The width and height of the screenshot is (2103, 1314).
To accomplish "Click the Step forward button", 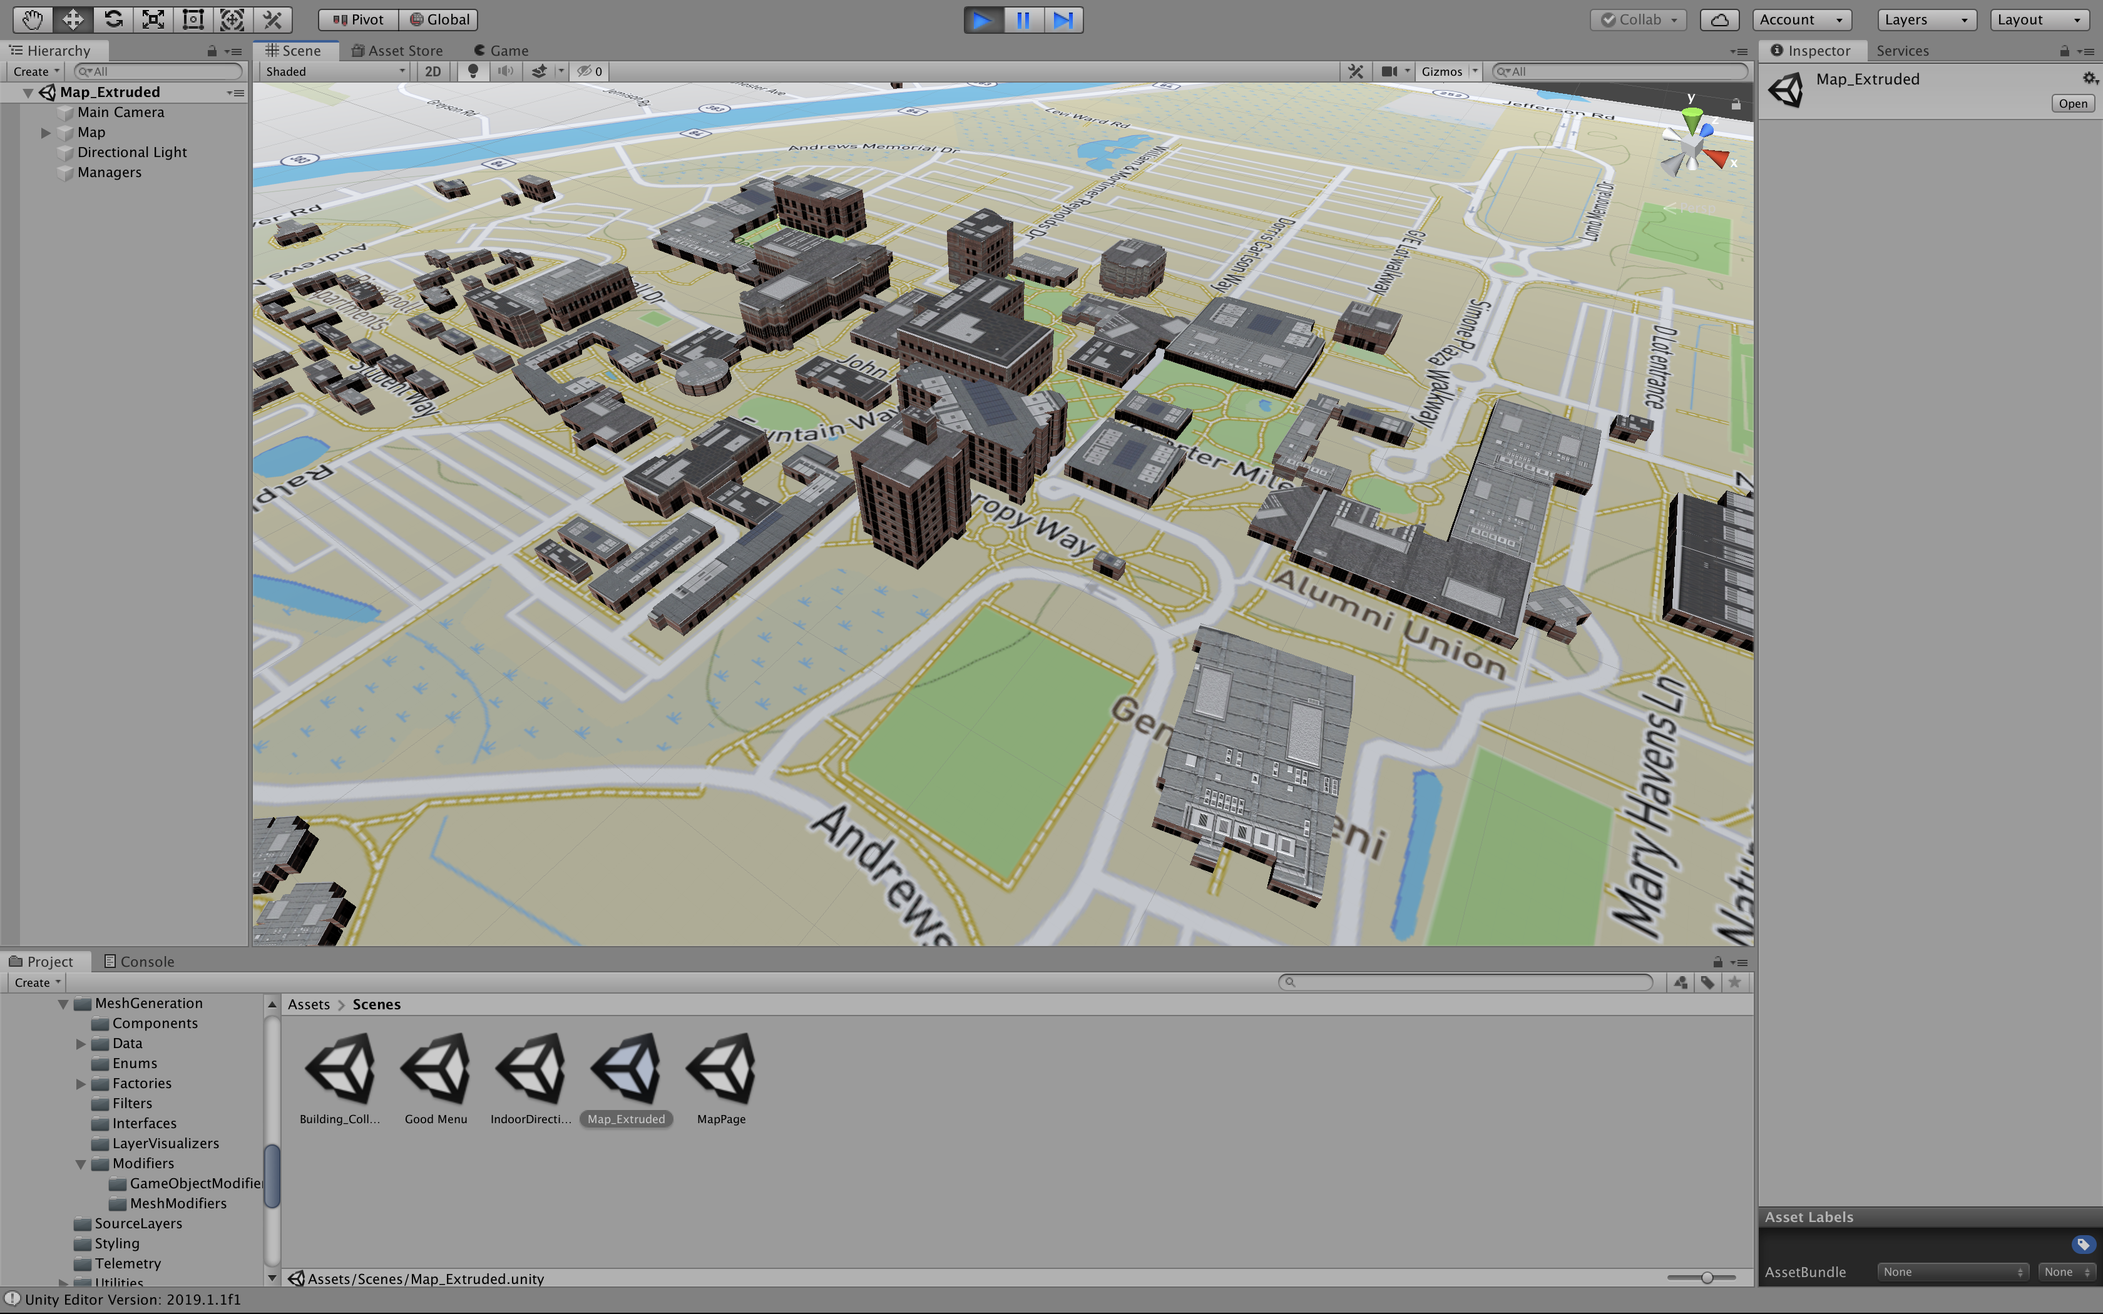I will pos(1063,19).
